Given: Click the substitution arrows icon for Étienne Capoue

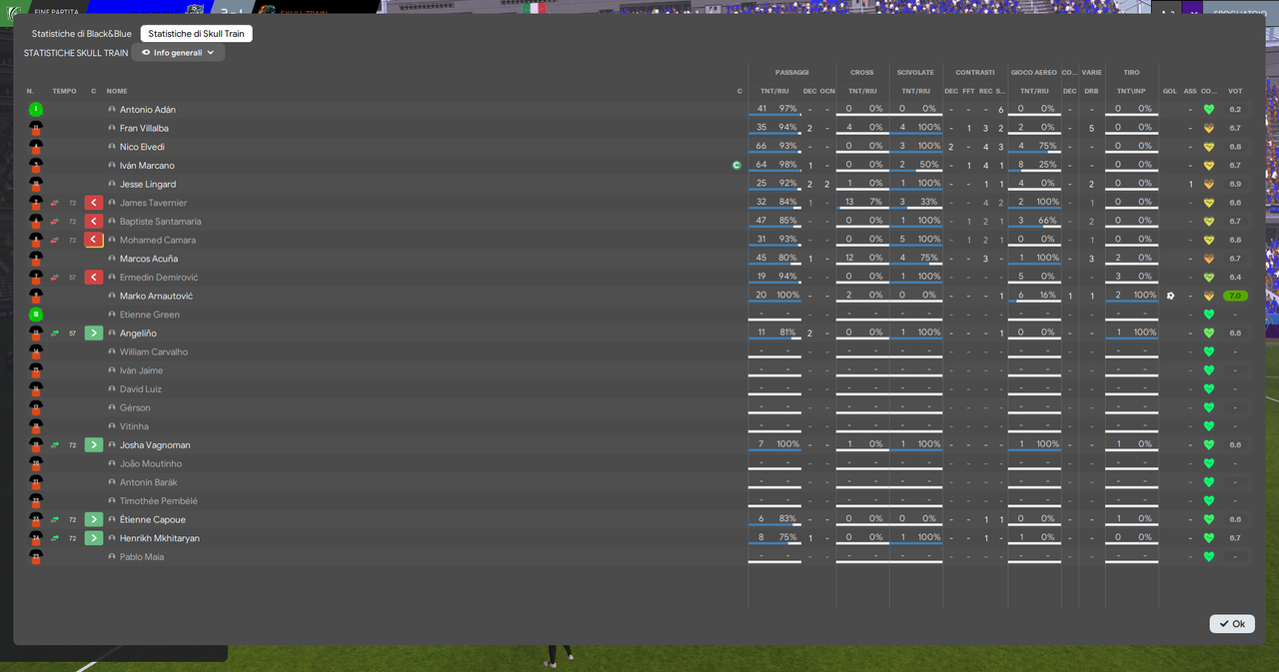Looking at the screenshot, I should pyautogui.click(x=54, y=520).
